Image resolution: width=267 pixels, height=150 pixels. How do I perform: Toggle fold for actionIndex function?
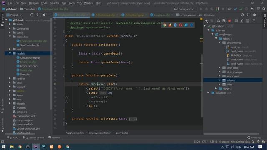click(x=64, y=45)
